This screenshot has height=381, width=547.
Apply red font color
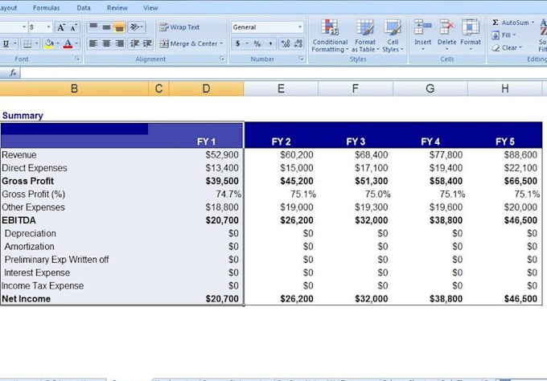pos(68,43)
